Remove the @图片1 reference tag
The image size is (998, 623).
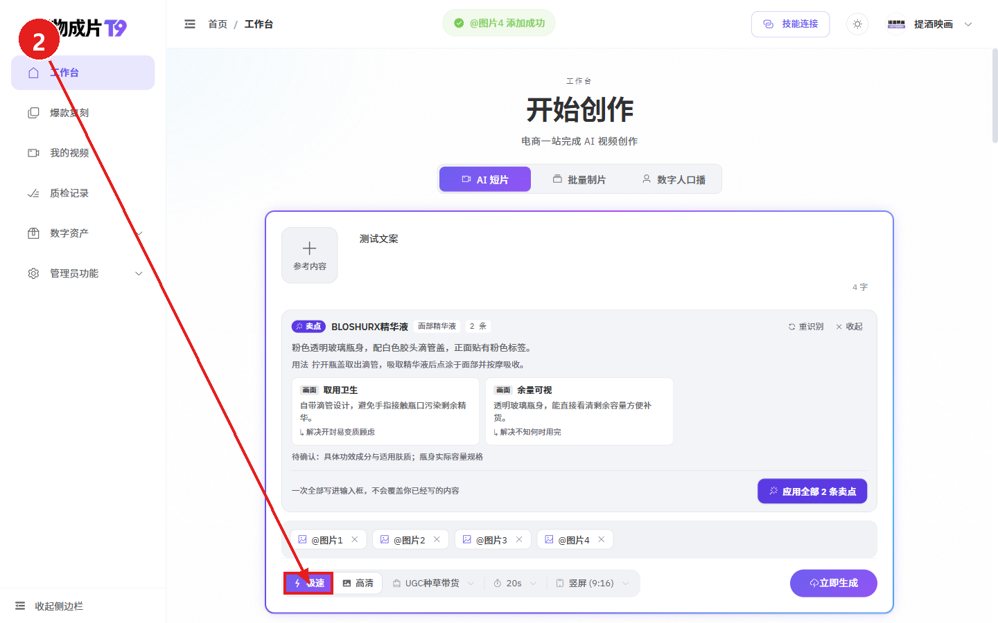[x=355, y=540]
